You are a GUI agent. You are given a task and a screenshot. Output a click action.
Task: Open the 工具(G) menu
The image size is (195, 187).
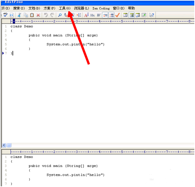65,8
